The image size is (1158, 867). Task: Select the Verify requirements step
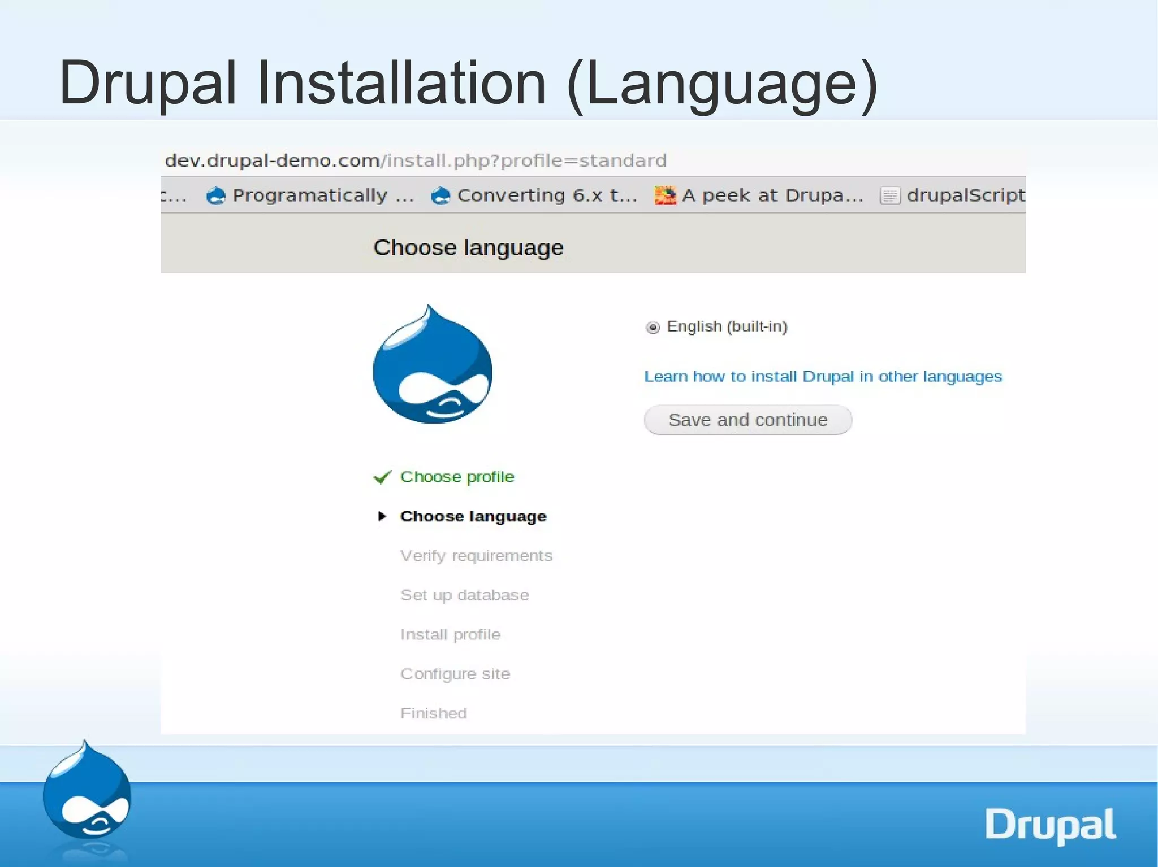[x=476, y=556]
